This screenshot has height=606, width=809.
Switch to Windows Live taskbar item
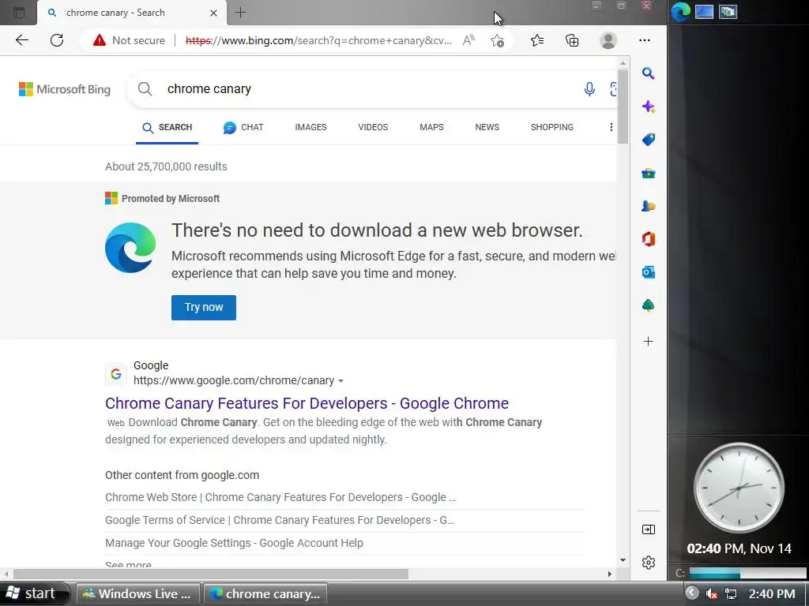click(x=137, y=593)
